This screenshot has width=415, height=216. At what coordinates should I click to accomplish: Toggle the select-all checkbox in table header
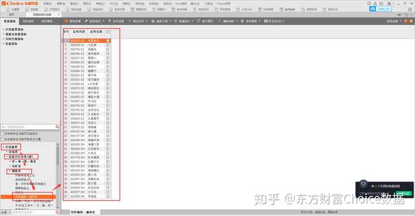point(108,32)
